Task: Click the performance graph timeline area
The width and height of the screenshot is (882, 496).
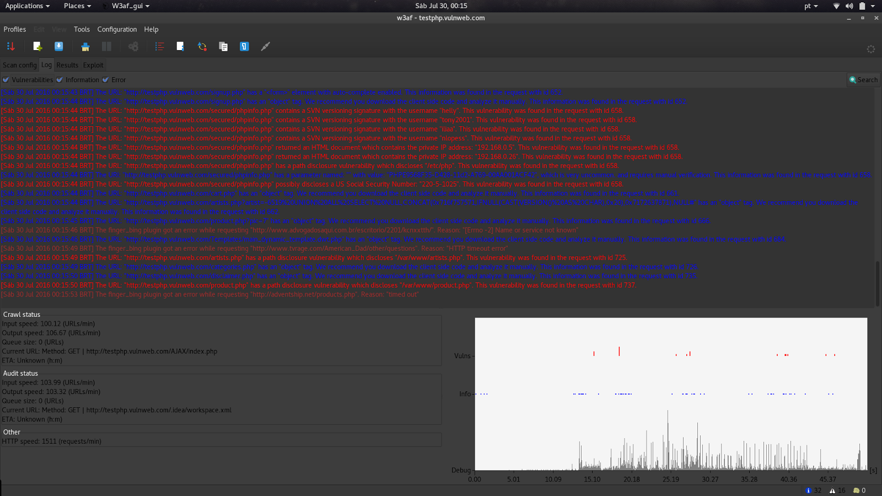Action: coord(670,394)
